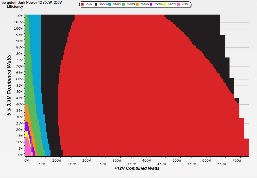Click the '110W' y-axis label
257x178 pixels.
click(x=18, y=16)
